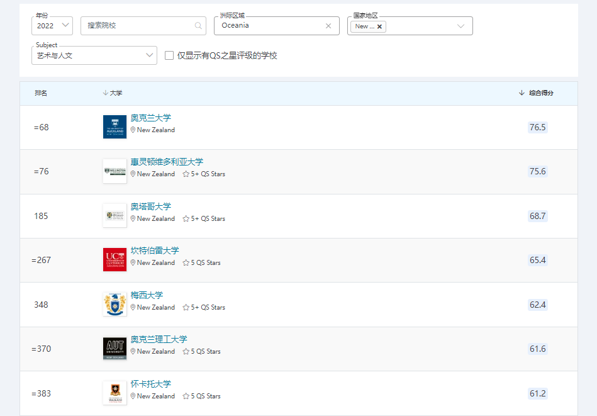Click the location pin in 奥克兰理工大学 row
Viewport: 597px width, 416px height.
click(133, 352)
